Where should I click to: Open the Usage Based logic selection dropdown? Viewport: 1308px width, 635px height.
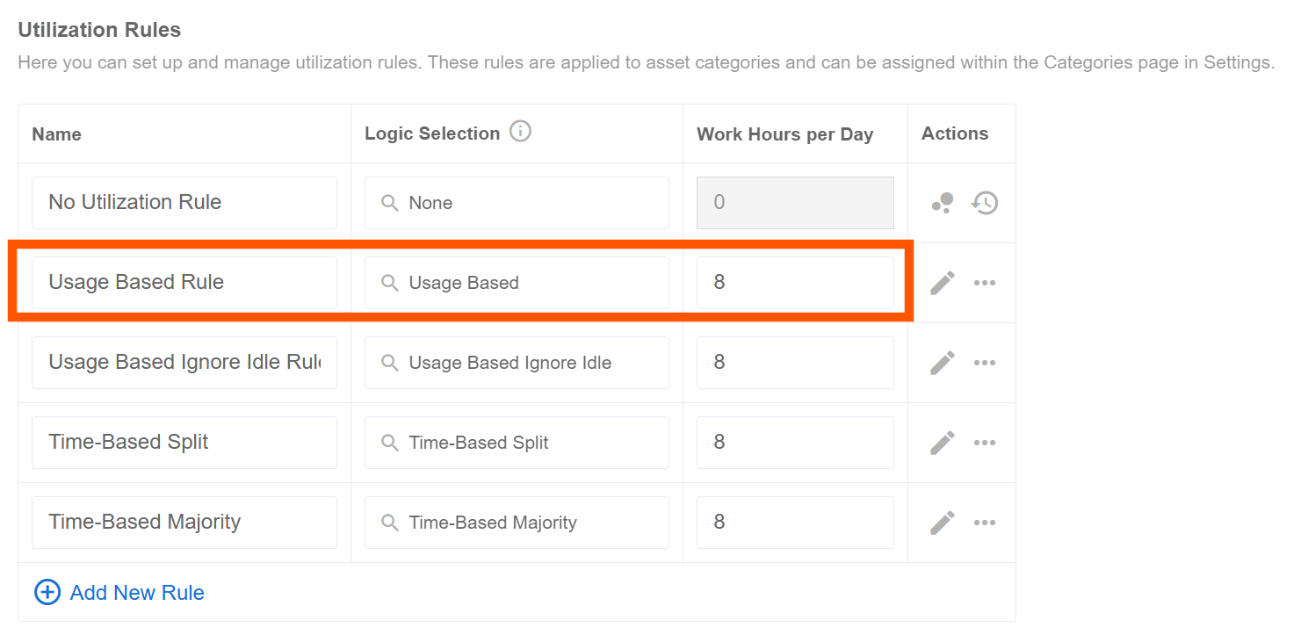point(517,283)
